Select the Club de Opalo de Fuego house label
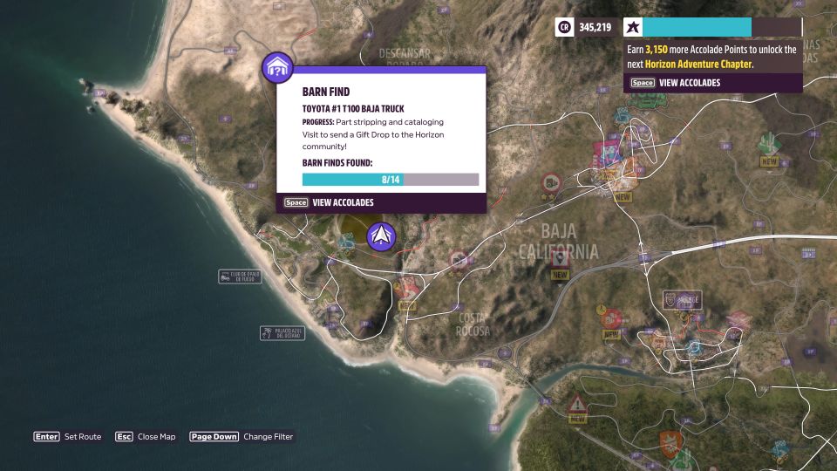This screenshot has height=471, width=837. click(240, 276)
